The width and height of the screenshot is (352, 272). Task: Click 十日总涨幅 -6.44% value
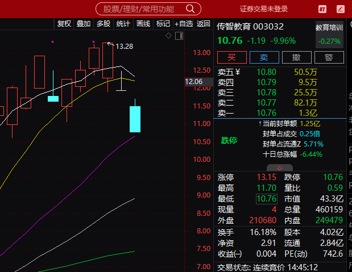[311, 154]
